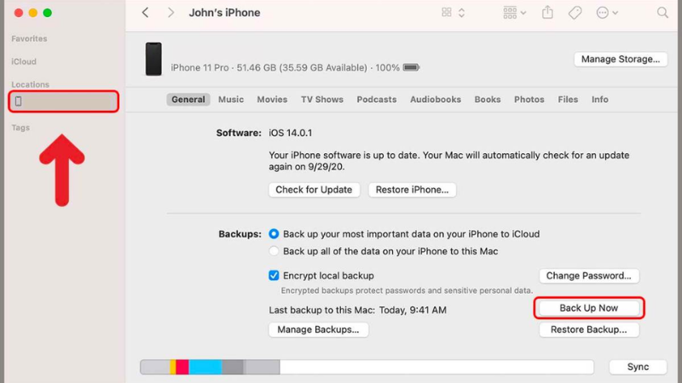682x383 pixels.
Task: Click Change Password button
Action: 589,276
